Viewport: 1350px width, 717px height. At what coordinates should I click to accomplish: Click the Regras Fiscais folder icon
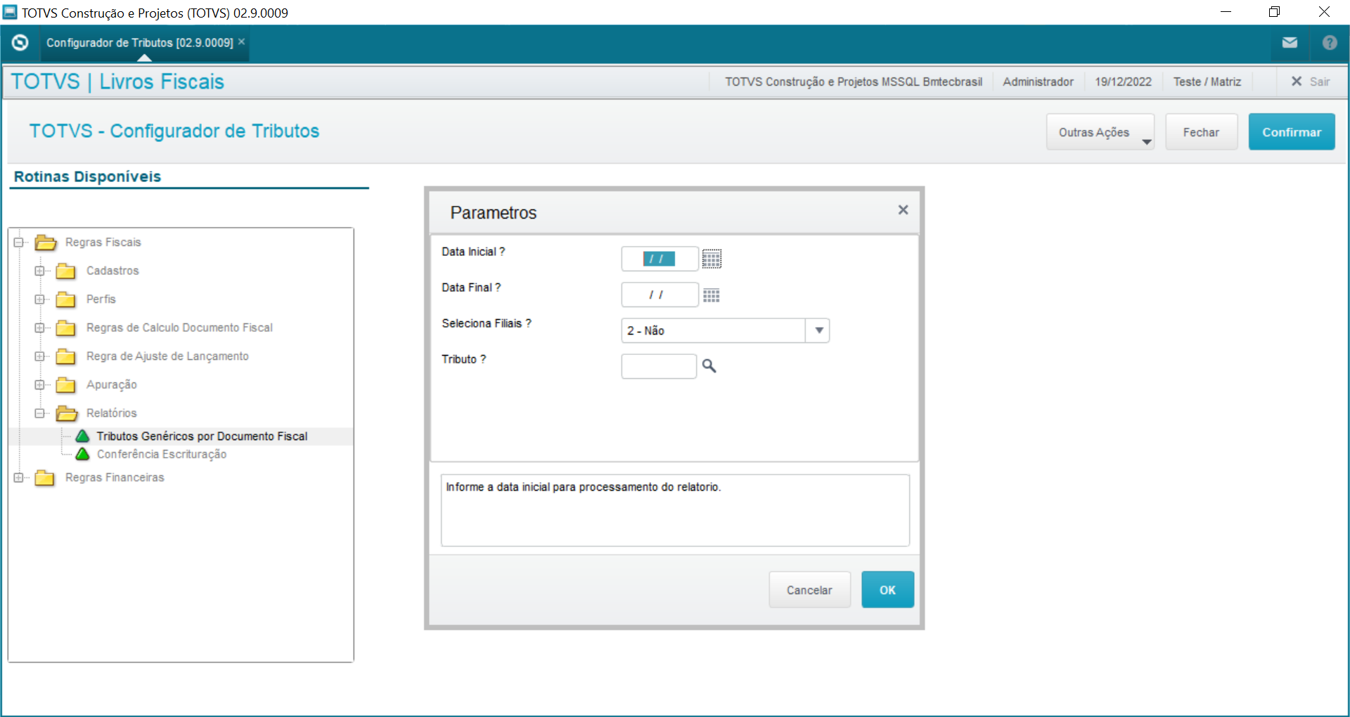[46, 243]
